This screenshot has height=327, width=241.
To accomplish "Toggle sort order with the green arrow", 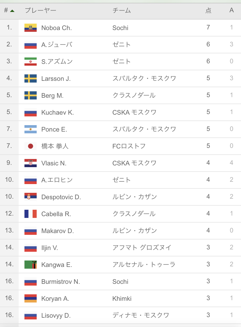I will coord(12,11).
